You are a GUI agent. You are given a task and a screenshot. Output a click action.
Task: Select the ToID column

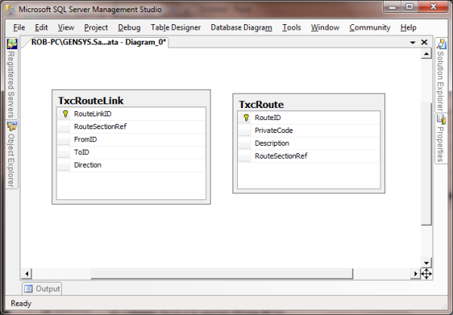click(x=131, y=152)
